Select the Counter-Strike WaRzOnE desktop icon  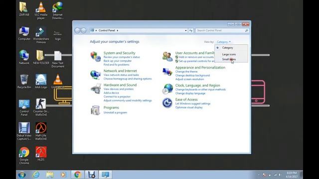41,107
